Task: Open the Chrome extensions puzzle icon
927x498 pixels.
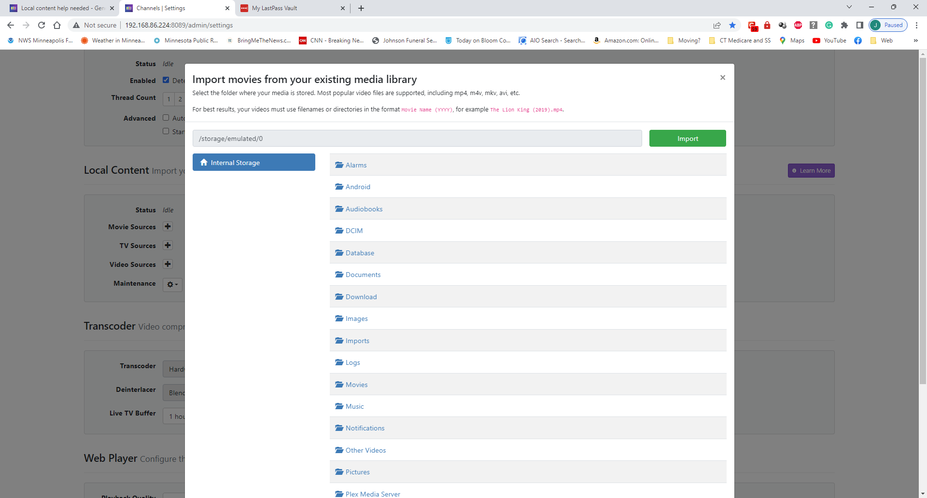Action: [x=844, y=25]
